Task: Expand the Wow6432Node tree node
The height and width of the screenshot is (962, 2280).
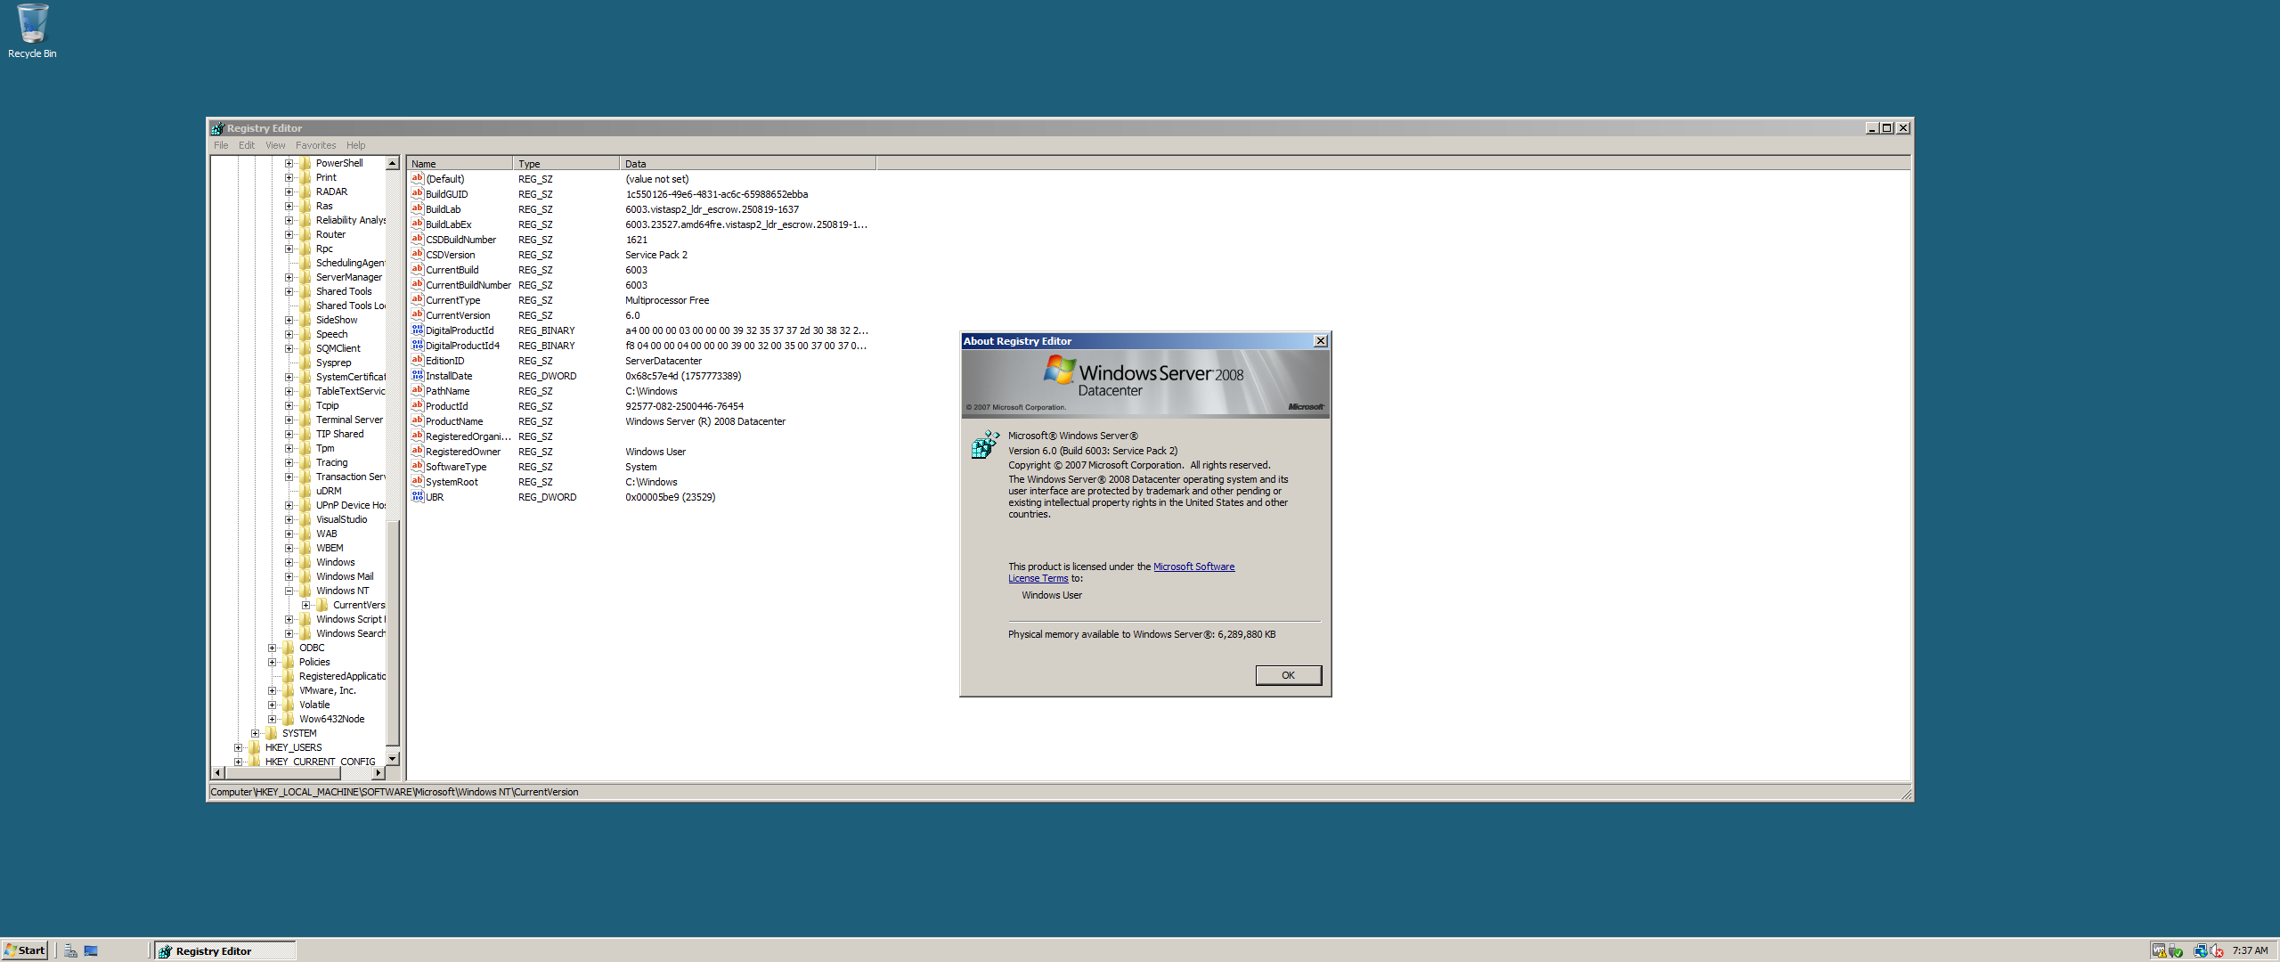Action: [272, 719]
